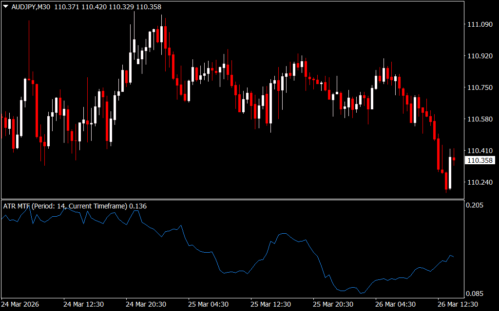This screenshot has height=311, width=499.
Task: Click the current price label 110.358
Action: pos(480,160)
